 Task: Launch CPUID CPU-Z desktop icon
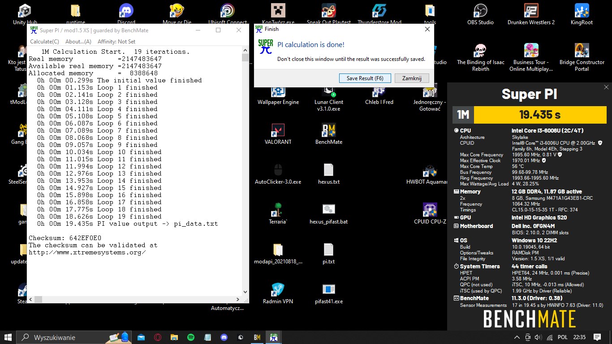[x=430, y=214]
